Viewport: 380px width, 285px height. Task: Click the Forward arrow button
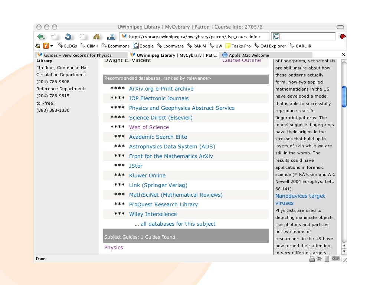click(x=54, y=37)
